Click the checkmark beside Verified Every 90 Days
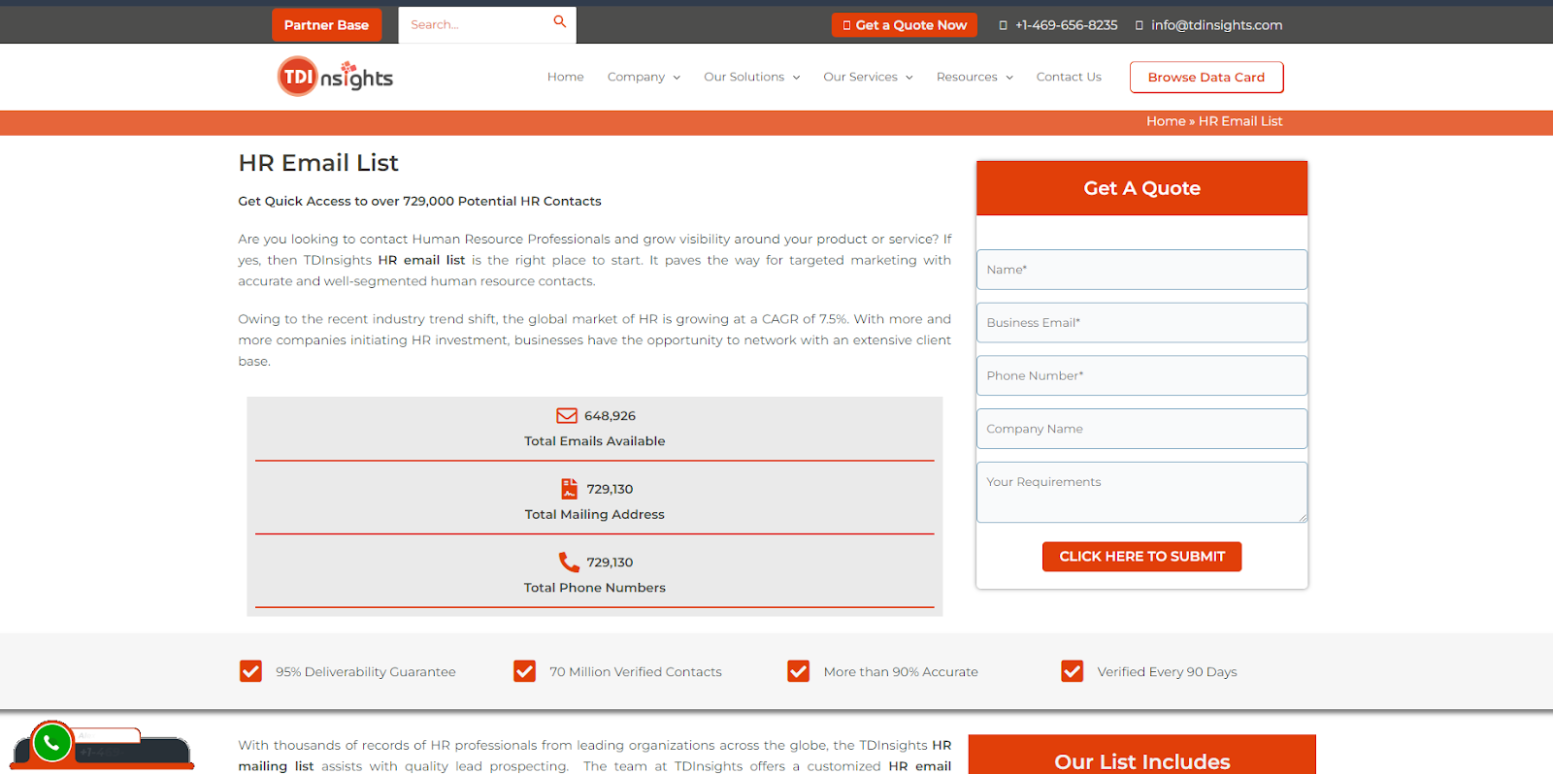 (x=1072, y=671)
